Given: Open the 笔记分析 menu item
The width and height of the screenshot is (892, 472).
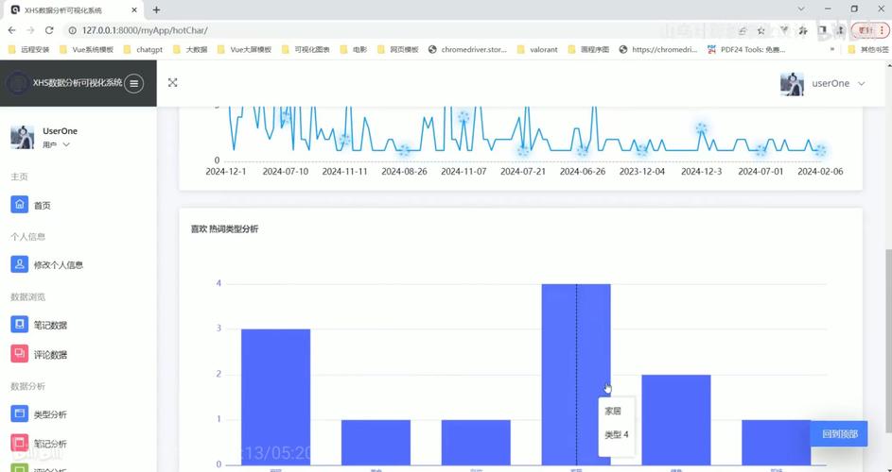Looking at the screenshot, I should click(x=50, y=444).
